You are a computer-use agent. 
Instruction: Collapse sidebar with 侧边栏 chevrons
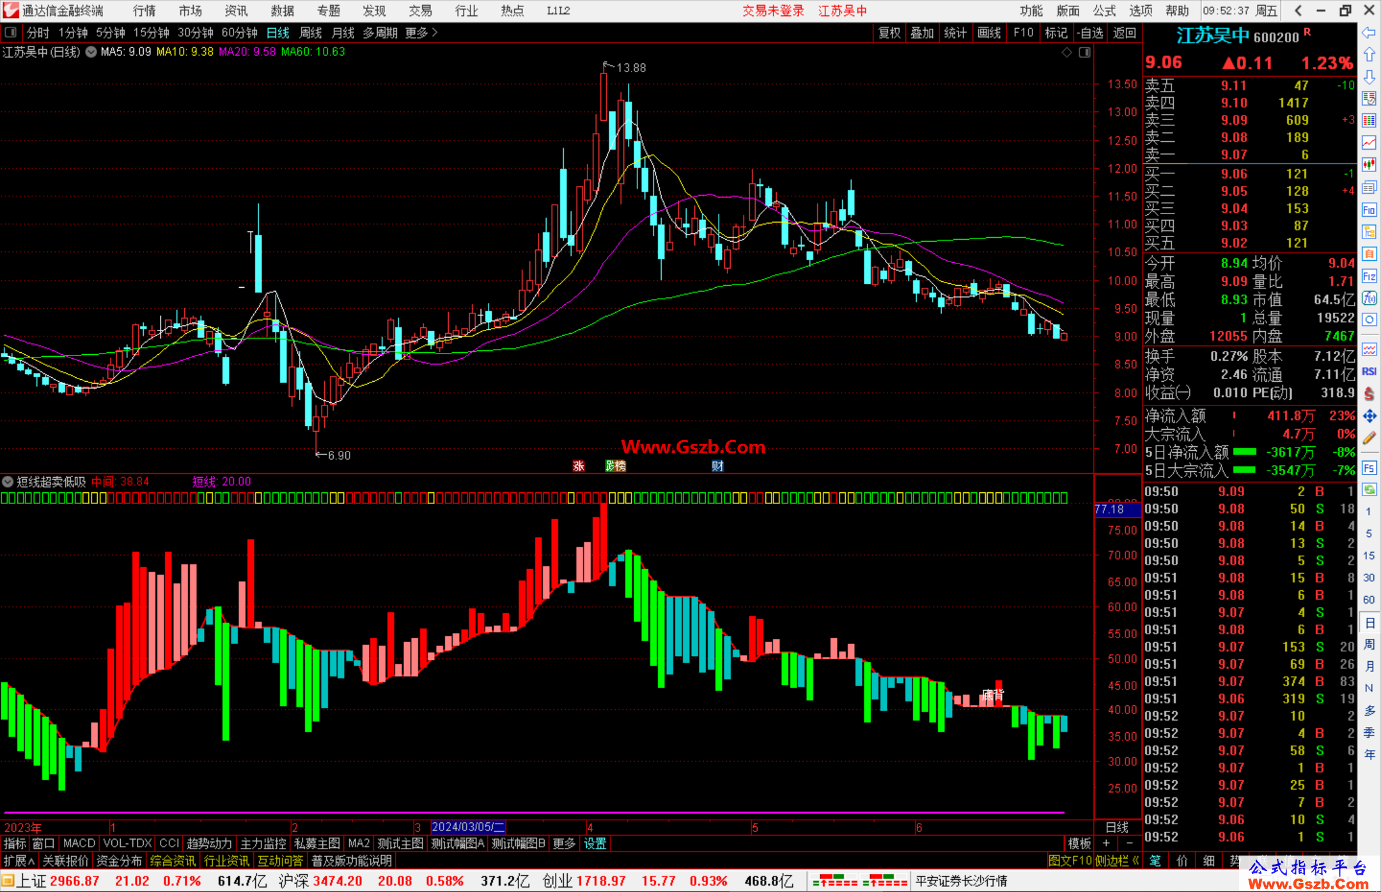(x=1117, y=861)
